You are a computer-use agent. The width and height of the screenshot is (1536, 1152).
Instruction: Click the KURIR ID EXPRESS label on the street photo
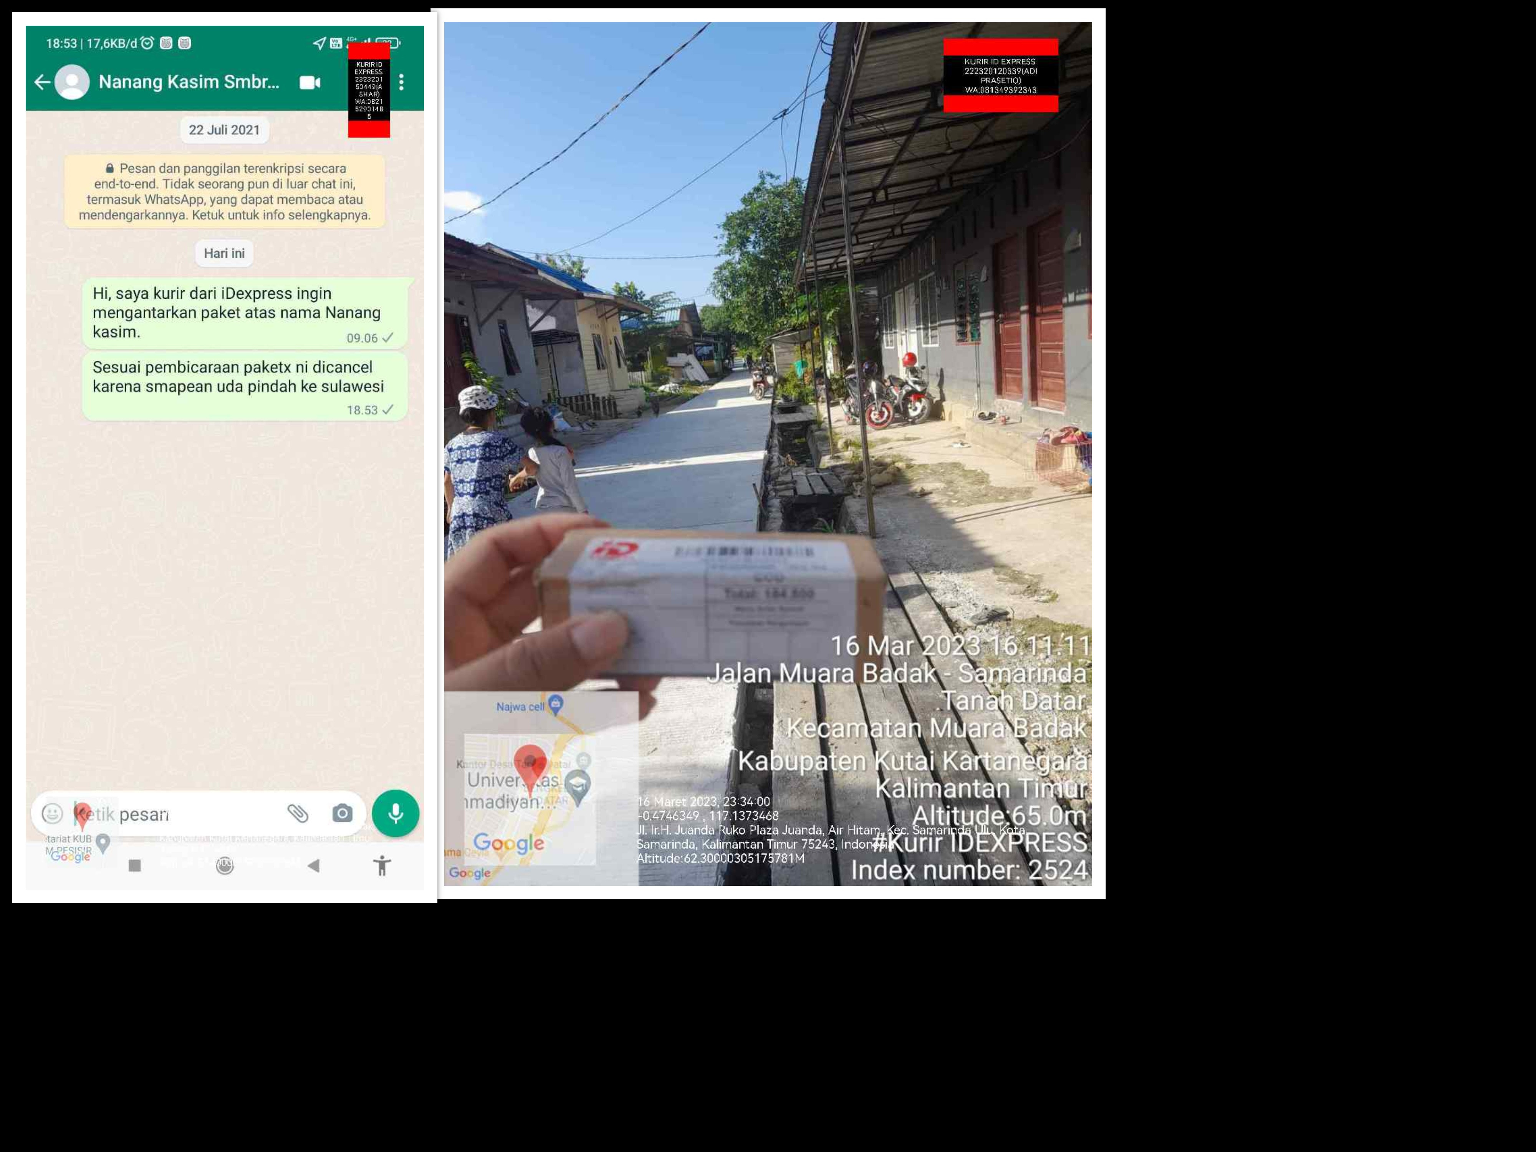[x=1001, y=76]
